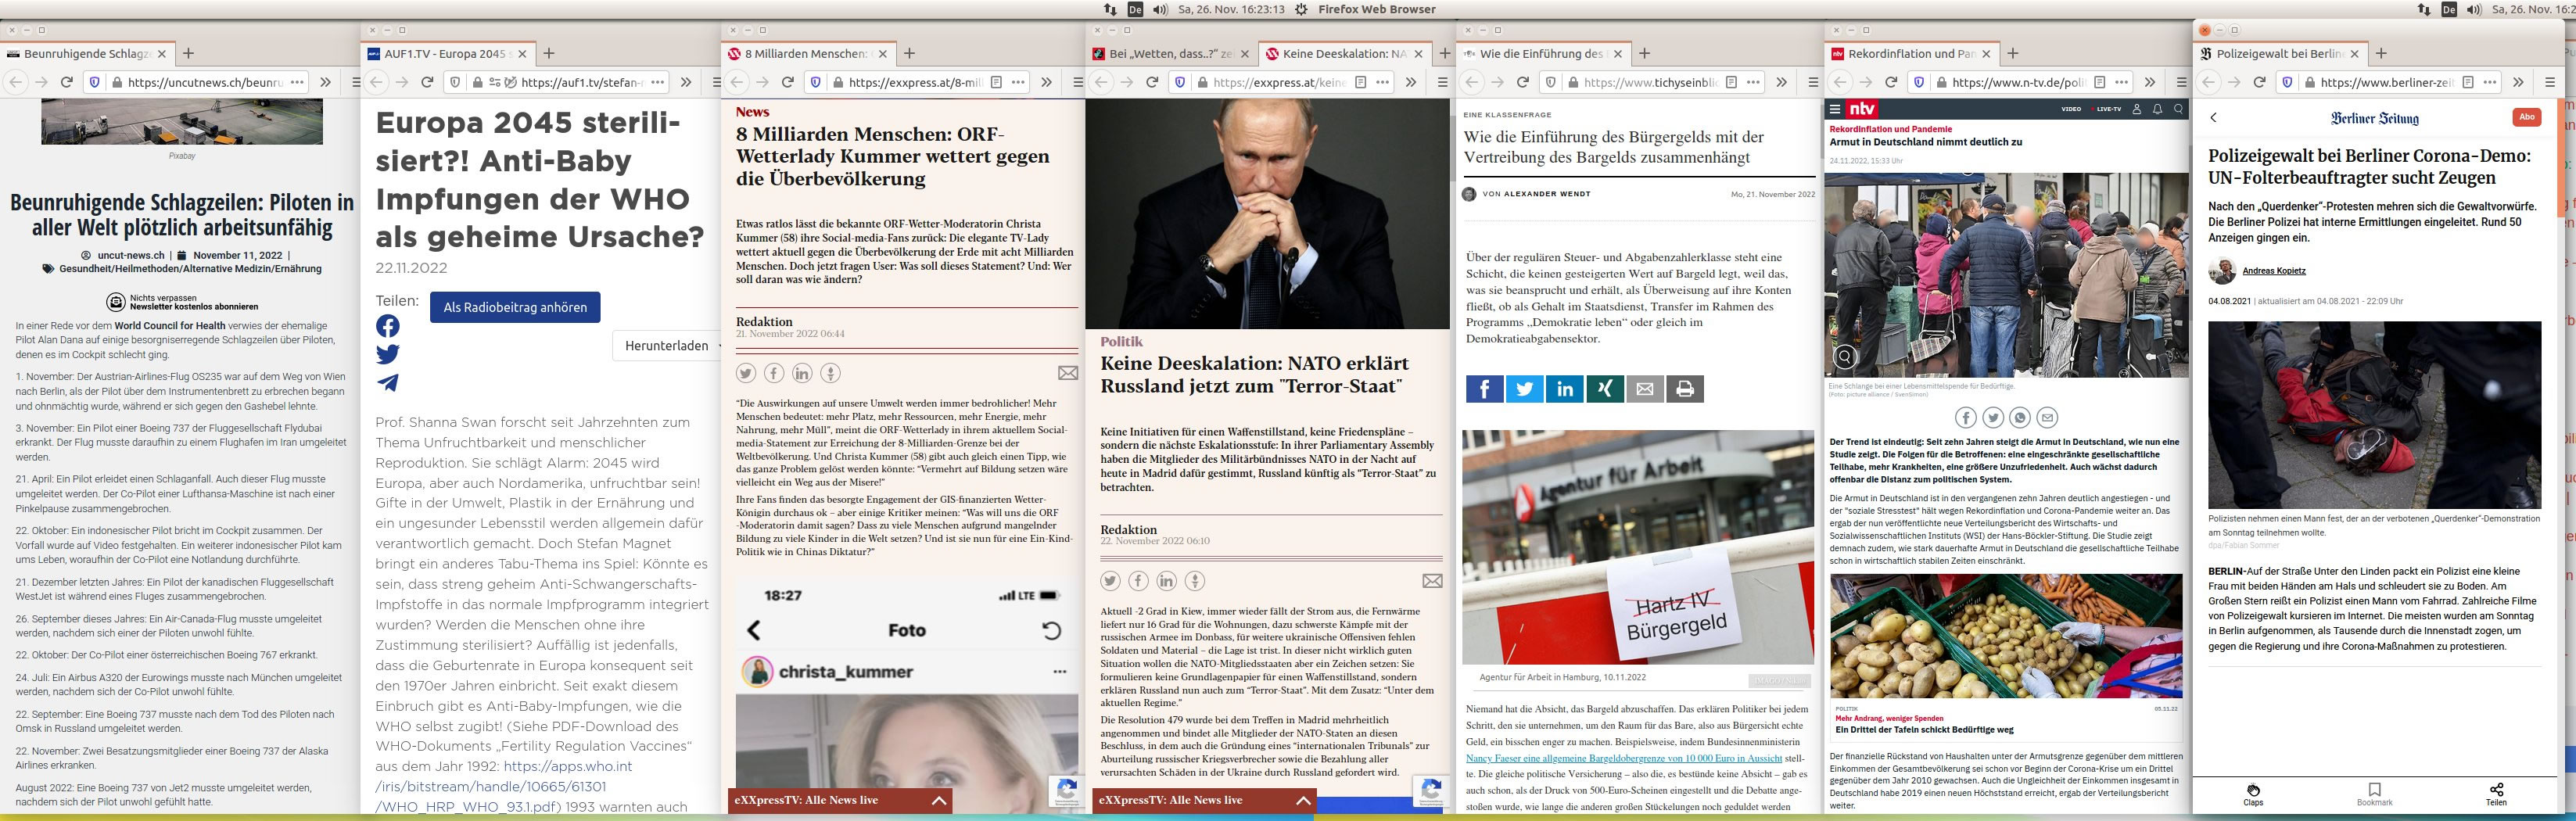
Task: Open tracking protection shield in uncutnews window
Action: (x=95, y=82)
